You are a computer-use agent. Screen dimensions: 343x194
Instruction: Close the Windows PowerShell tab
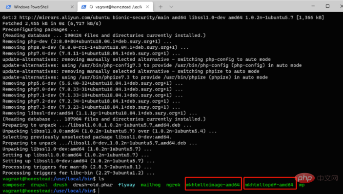click(x=72, y=7)
